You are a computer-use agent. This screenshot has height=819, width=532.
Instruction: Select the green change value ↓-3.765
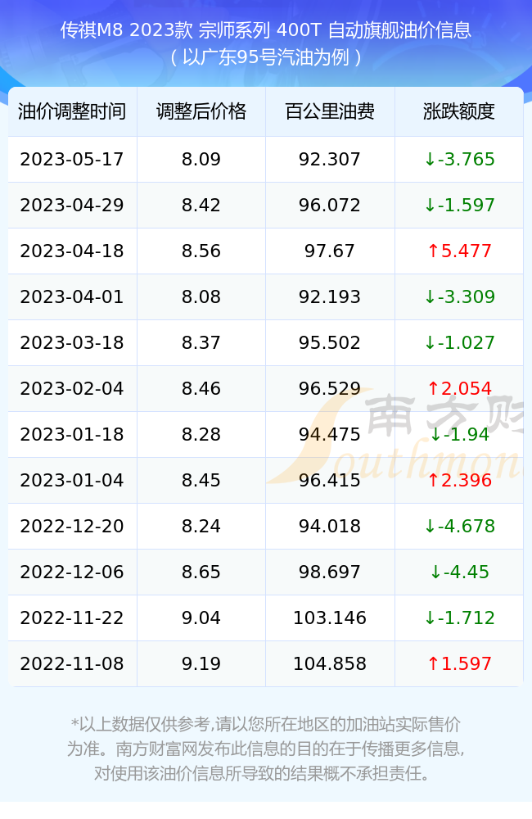[459, 159]
